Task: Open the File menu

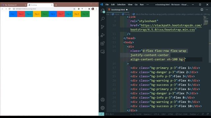Action: coord(107,5)
